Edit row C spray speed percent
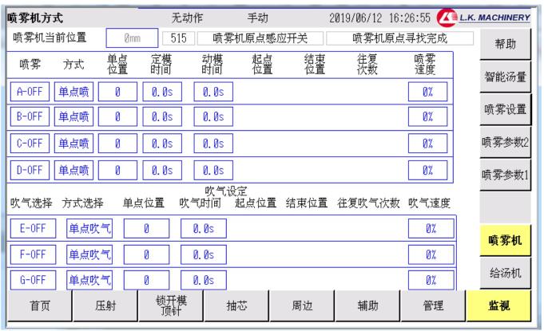Viewport: 544px width, 331px height. (428, 144)
